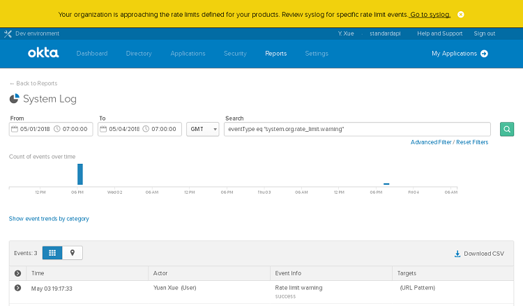Open the Directory menu

point(139,54)
